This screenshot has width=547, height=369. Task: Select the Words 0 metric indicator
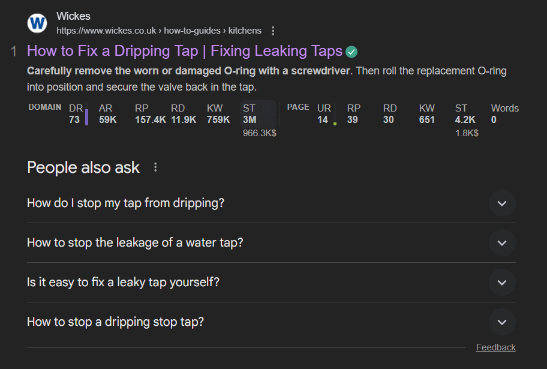click(504, 114)
